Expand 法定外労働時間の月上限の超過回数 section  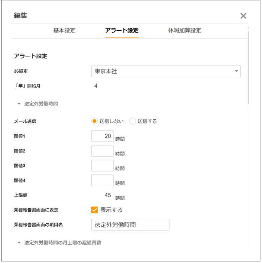point(60,242)
